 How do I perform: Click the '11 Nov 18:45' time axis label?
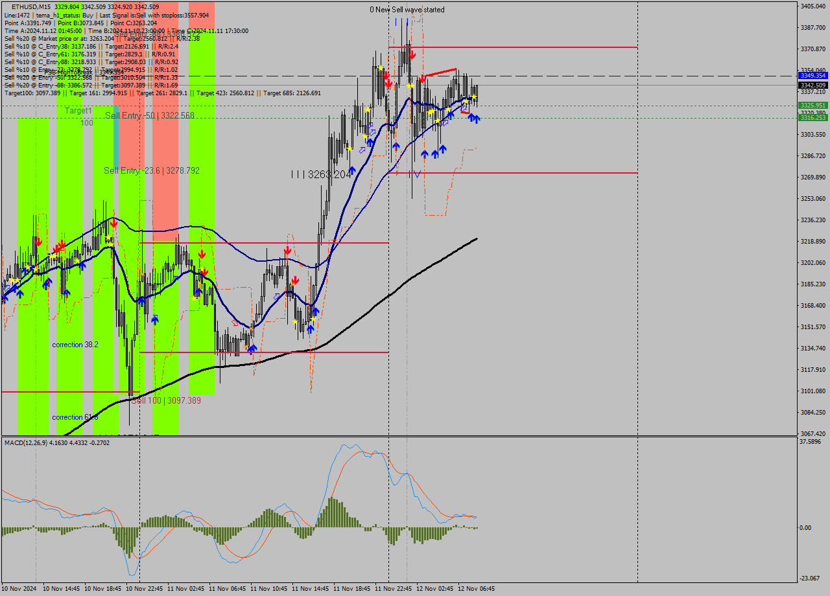(351, 589)
